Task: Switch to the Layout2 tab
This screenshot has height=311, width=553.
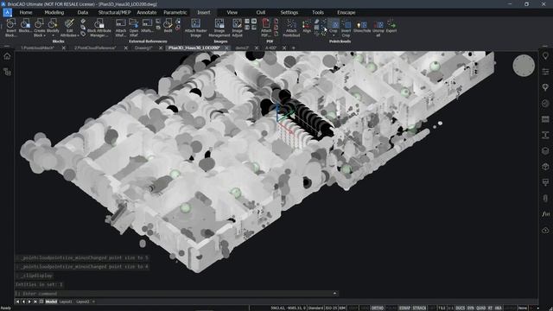Action: (x=83, y=301)
